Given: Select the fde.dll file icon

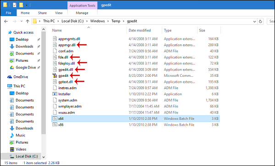Looking at the screenshot, I should click(x=55, y=57).
